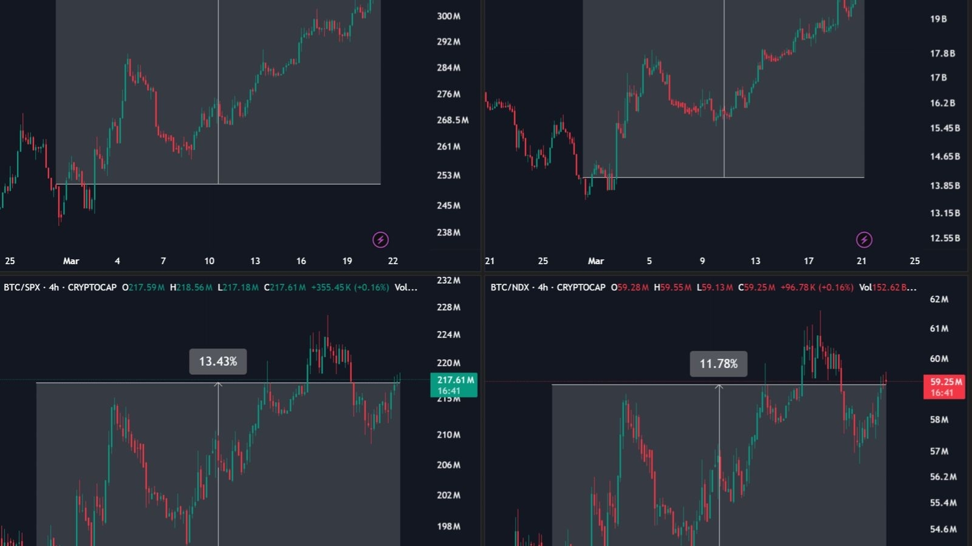Click the 13.85B price axis label
The width and height of the screenshot is (972, 546).
point(945,186)
